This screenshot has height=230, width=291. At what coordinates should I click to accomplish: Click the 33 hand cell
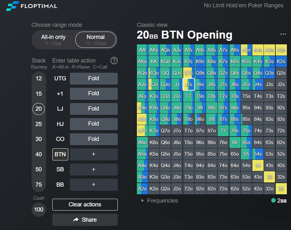[x=270, y=177]
